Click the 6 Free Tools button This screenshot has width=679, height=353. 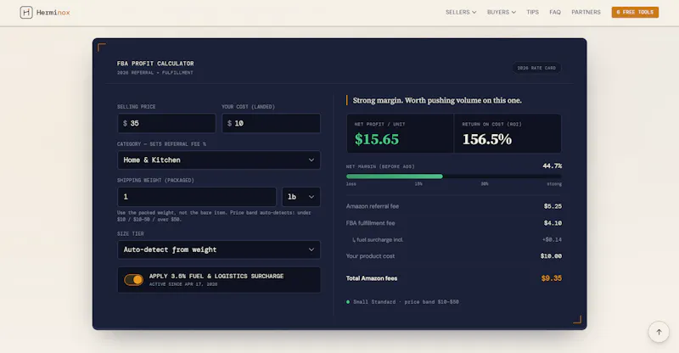(x=635, y=12)
